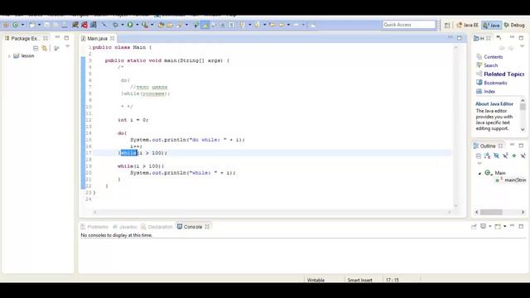Switch to the Problems tab
Image resolution: width=530 pixels, height=298 pixels.
[94, 227]
